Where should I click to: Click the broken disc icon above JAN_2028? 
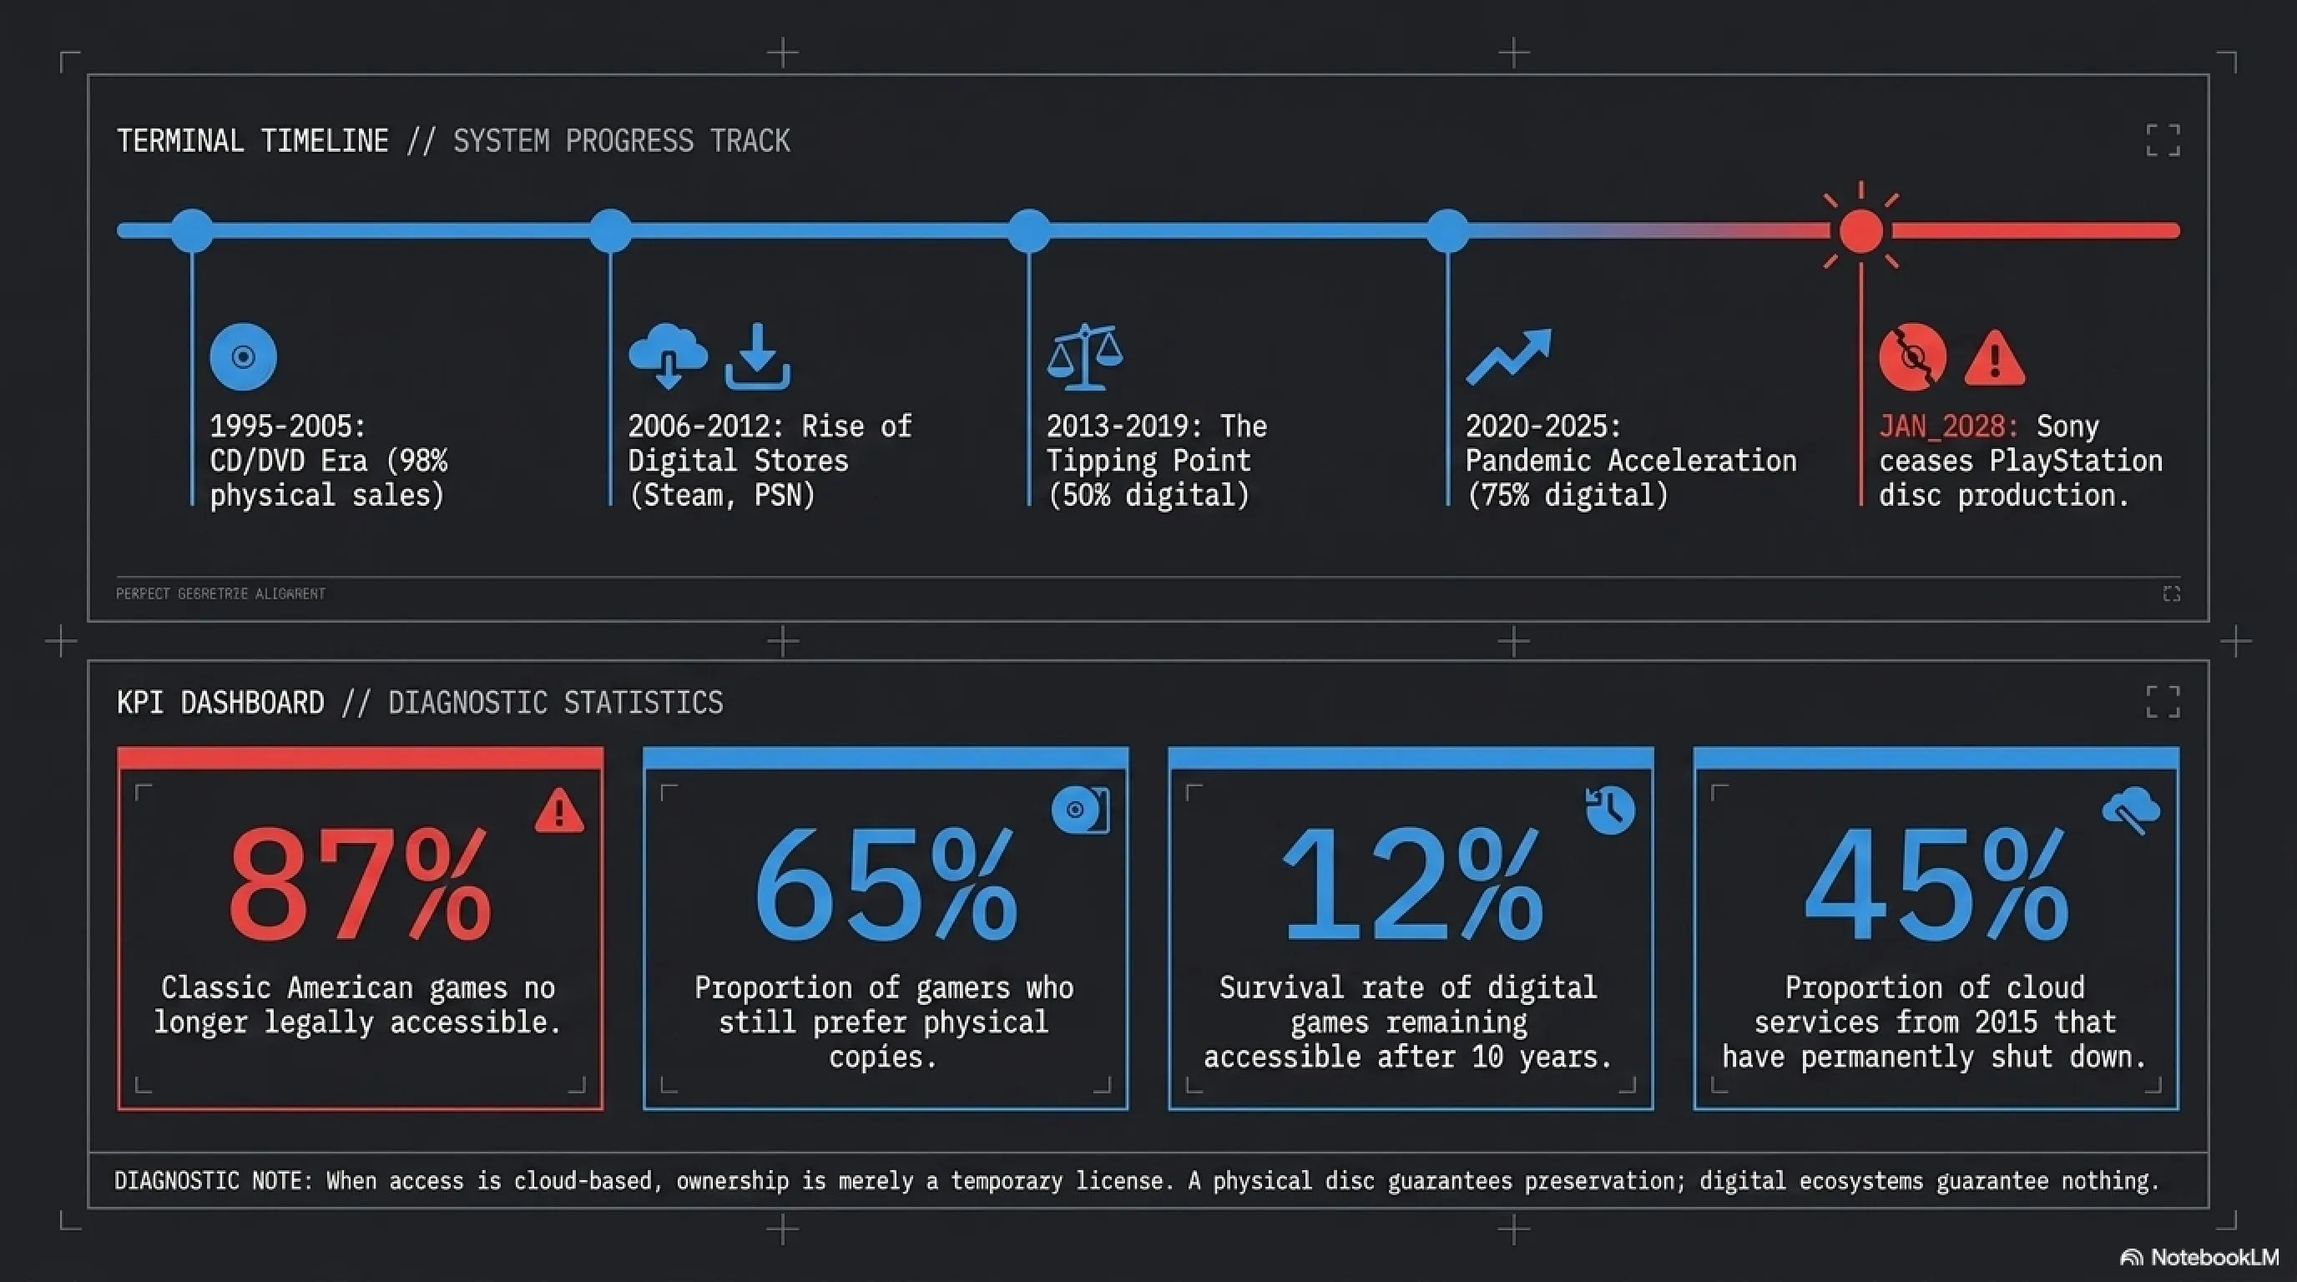coord(1913,356)
